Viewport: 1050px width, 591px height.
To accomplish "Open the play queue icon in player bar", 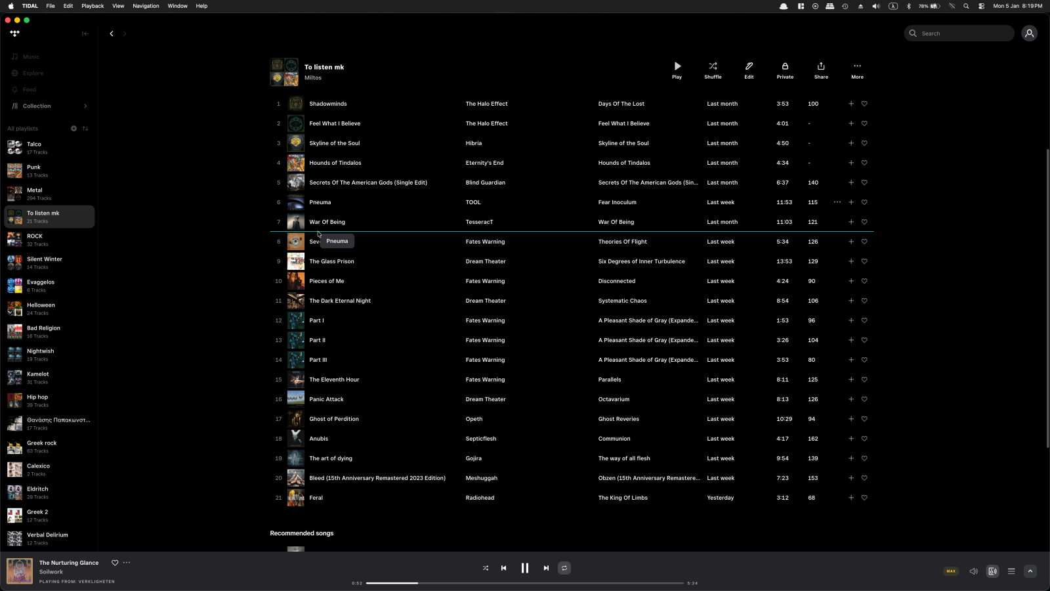I will pos(1011,571).
